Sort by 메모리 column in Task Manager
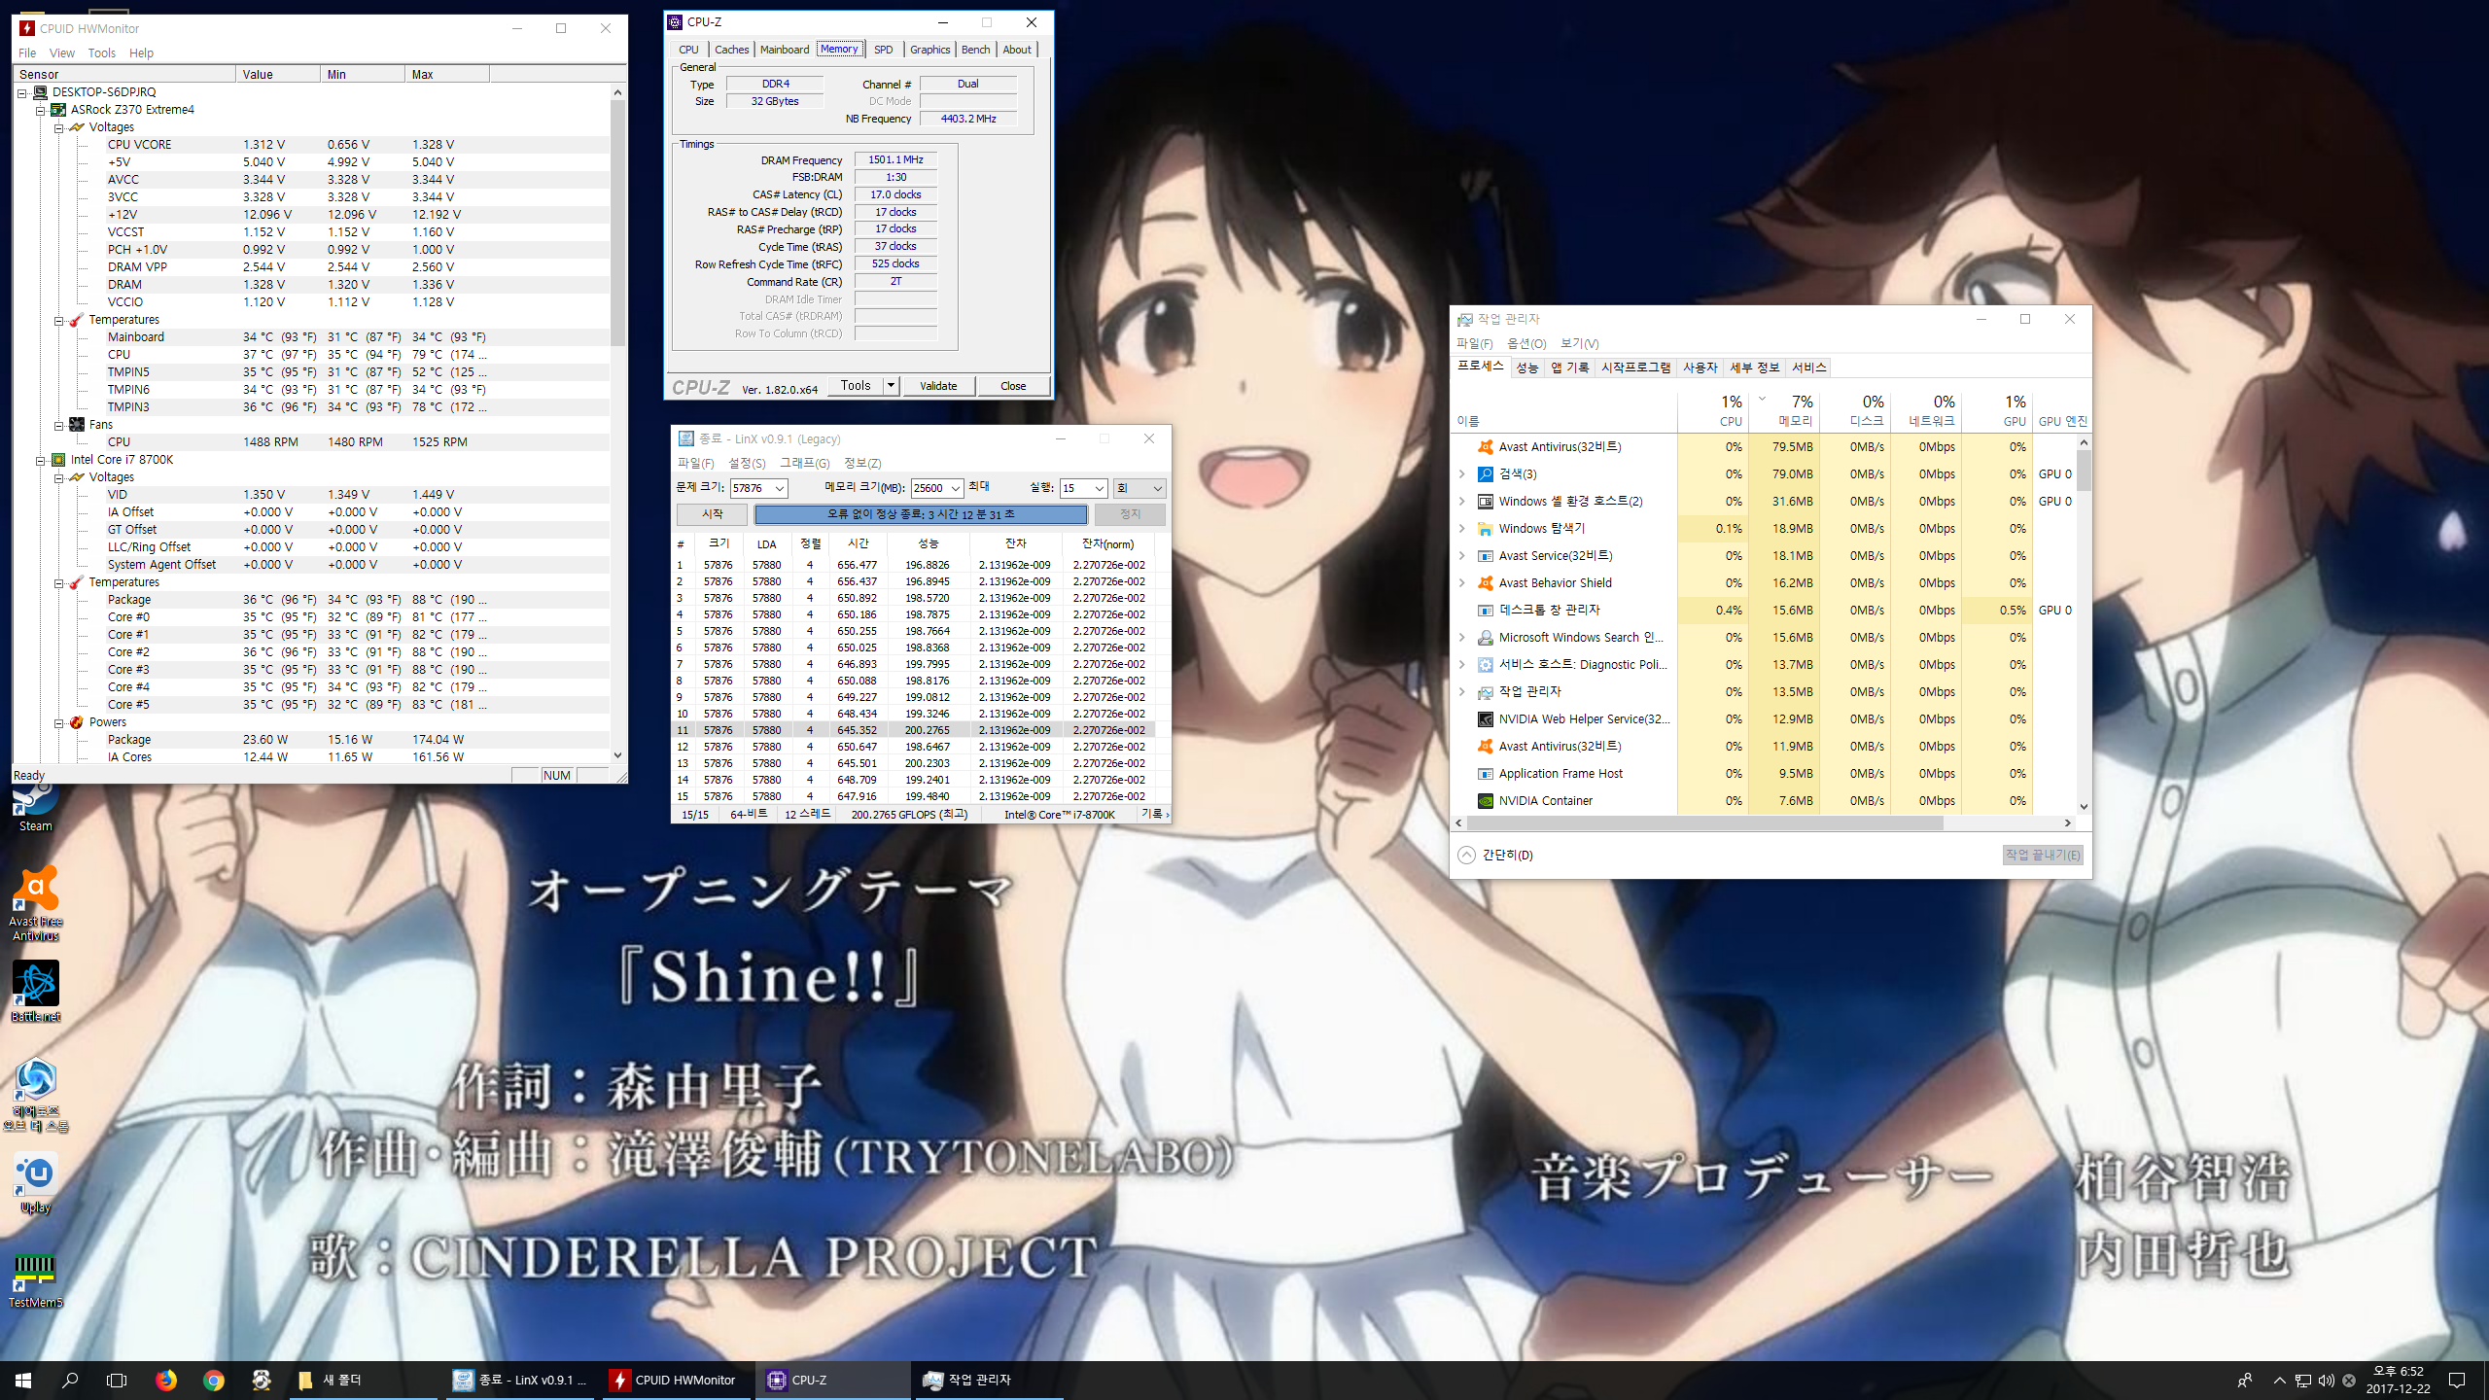The width and height of the screenshot is (2489, 1400). tap(1785, 410)
